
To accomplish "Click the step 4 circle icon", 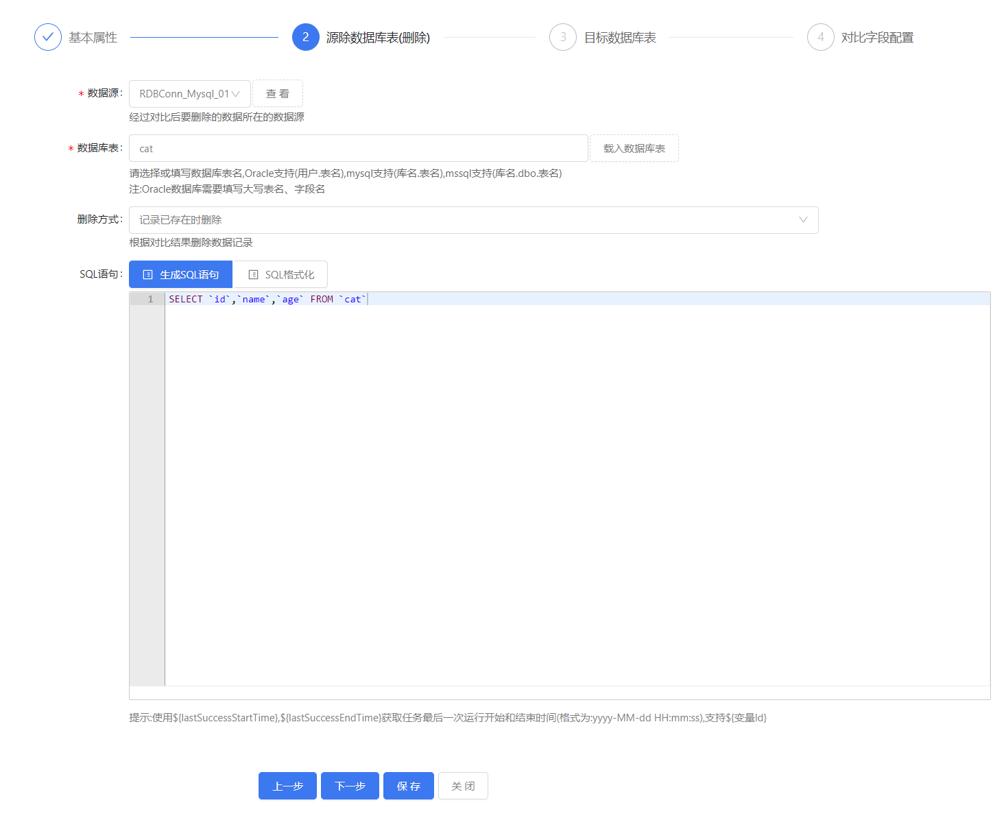I will (x=820, y=37).
